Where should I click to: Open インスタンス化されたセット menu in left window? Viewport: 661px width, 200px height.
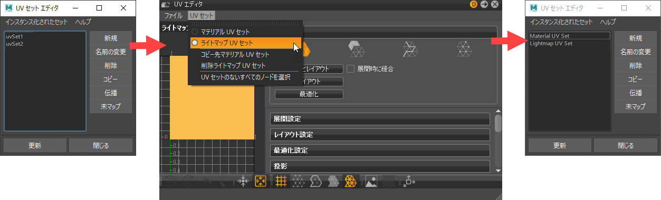tap(36, 22)
